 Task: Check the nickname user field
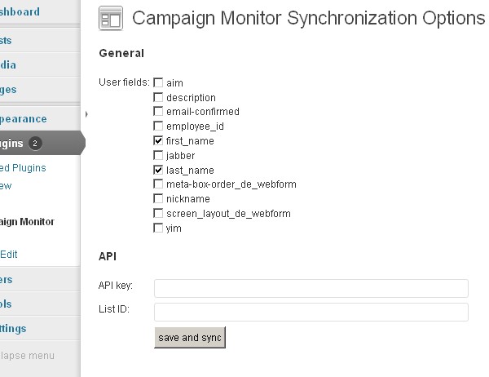click(x=158, y=199)
